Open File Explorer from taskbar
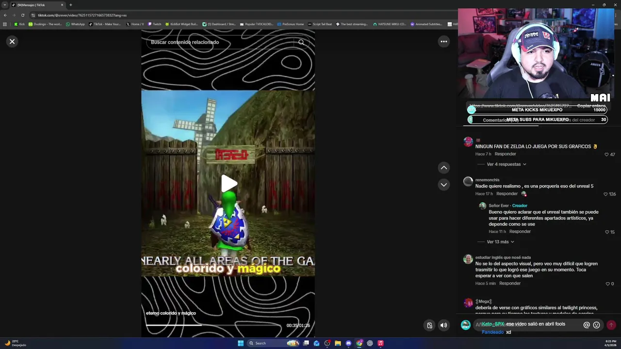 (x=338, y=343)
